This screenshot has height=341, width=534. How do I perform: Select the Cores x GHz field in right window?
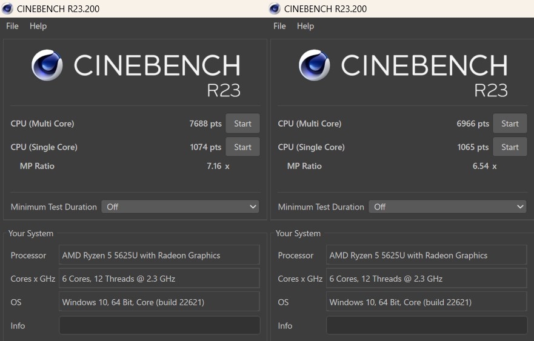pyautogui.click(x=427, y=279)
